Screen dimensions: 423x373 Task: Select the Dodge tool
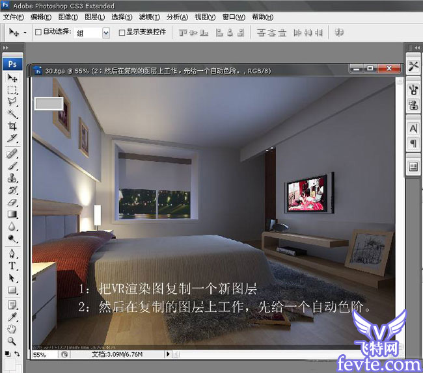[12, 238]
